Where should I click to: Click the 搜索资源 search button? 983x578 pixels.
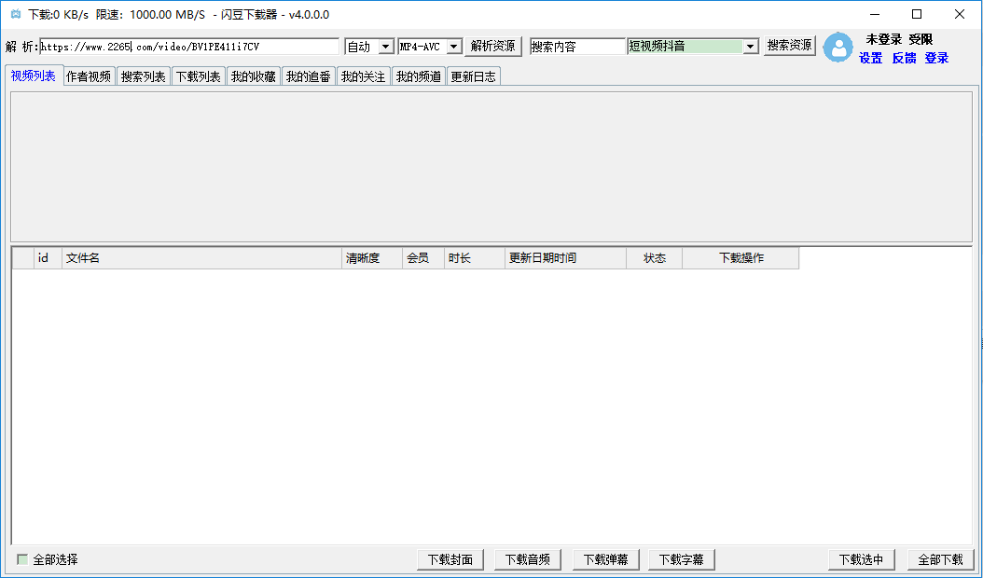tap(789, 45)
